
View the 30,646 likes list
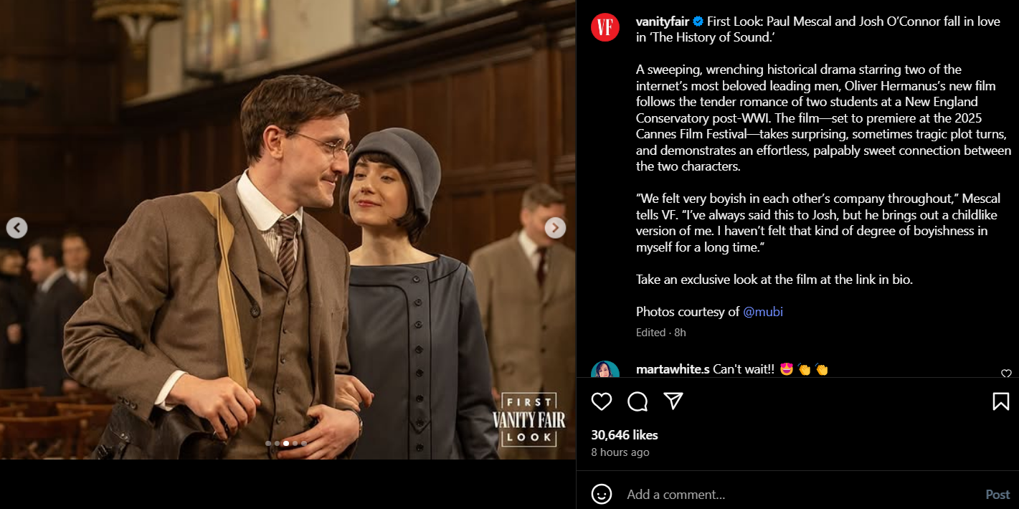pyautogui.click(x=625, y=435)
